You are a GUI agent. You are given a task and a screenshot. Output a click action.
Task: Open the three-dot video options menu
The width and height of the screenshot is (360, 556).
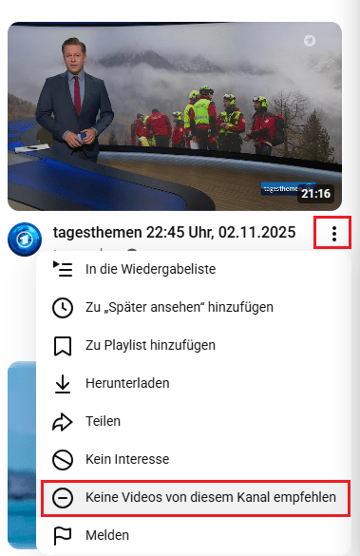(x=333, y=233)
